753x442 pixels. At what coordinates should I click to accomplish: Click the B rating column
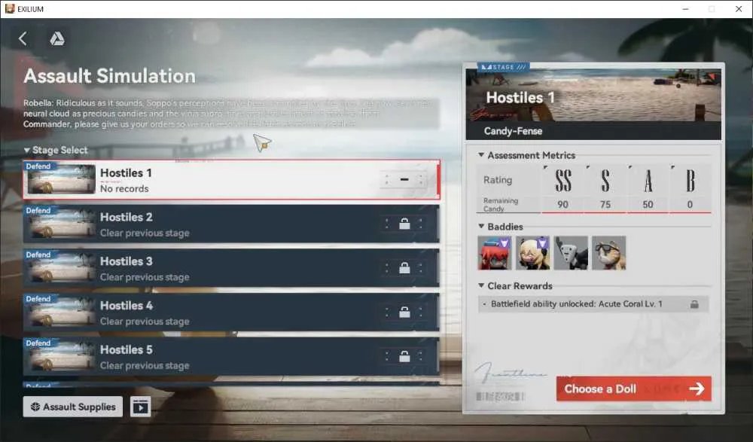point(690,188)
